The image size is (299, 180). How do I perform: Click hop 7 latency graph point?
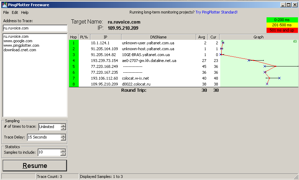tap(269, 78)
